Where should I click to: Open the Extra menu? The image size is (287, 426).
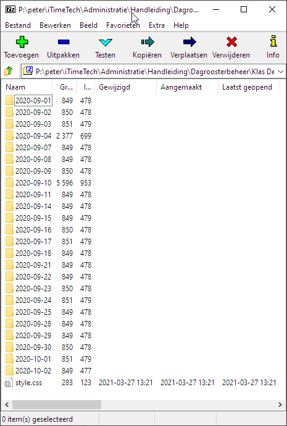pos(157,25)
